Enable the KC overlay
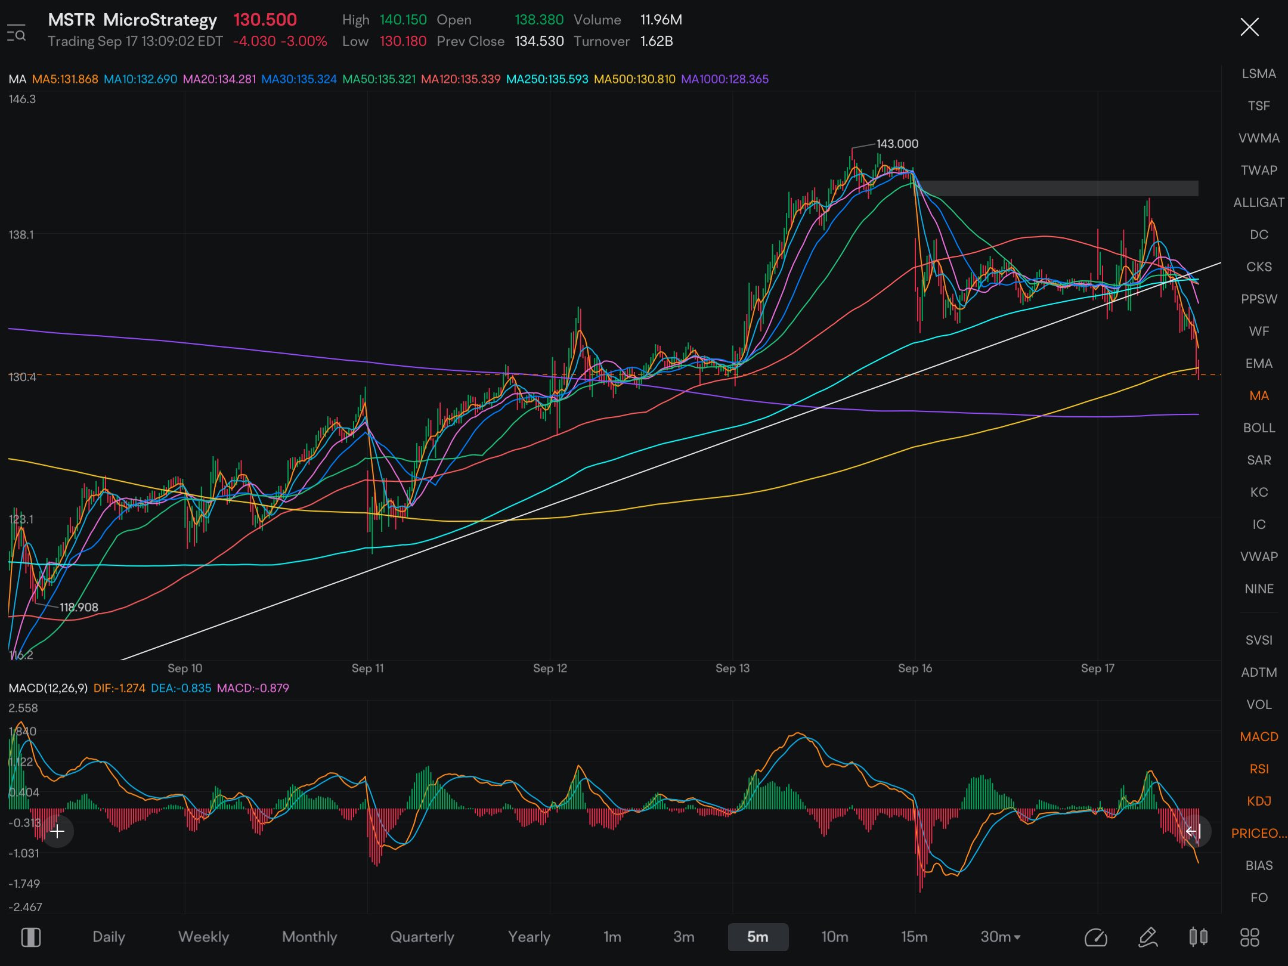 (x=1259, y=493)
